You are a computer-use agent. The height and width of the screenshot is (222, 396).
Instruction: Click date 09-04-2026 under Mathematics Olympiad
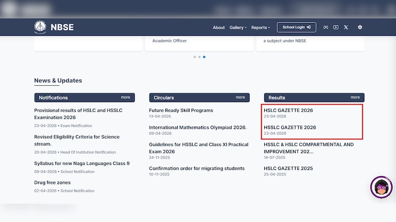point(160,133)
